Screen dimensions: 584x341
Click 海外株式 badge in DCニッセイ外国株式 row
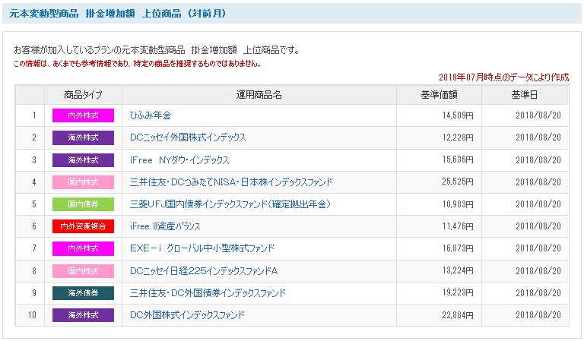83,137
